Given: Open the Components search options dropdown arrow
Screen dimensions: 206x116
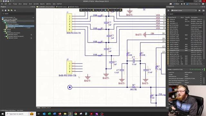Looking at the screenshot, I should click(x=204, y=14).
